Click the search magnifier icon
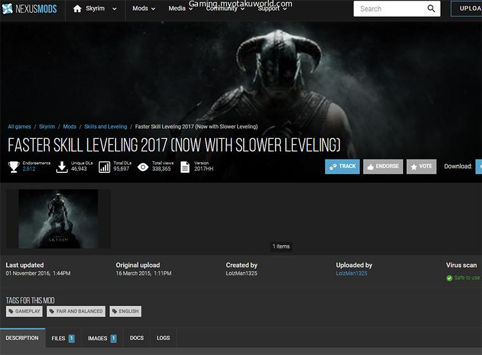 click(x=431, y=8)
